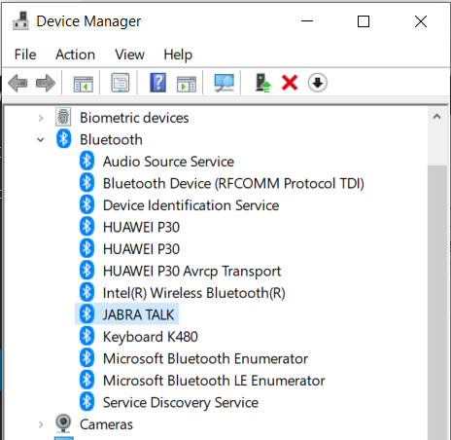This screenshot has height=440, width=451.
Task: Click the scrollbar up arrow
Action: point(436,117)
